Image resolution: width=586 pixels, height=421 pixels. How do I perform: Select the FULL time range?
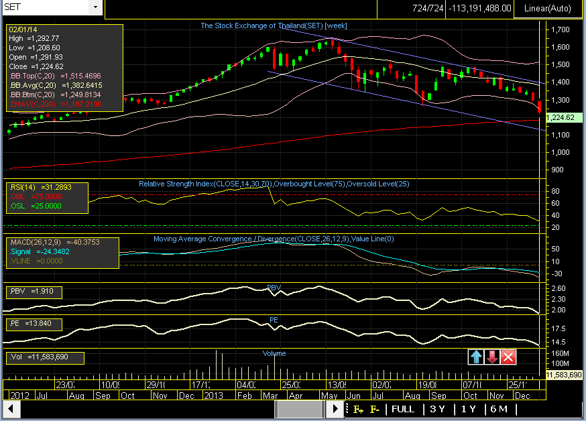click(403, 409)
